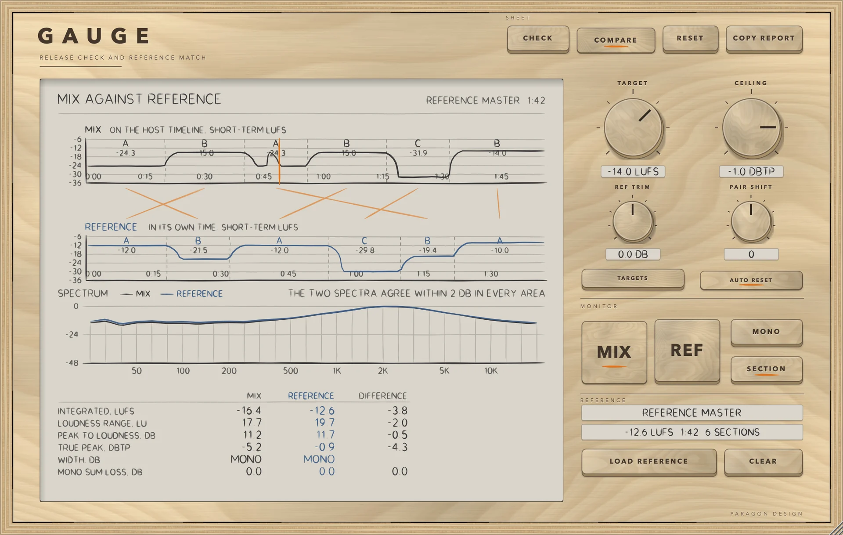This screenshot has width=843, height=535.
Task: Click the Reference legend entry in Spectrum
Action: point(192,294)
